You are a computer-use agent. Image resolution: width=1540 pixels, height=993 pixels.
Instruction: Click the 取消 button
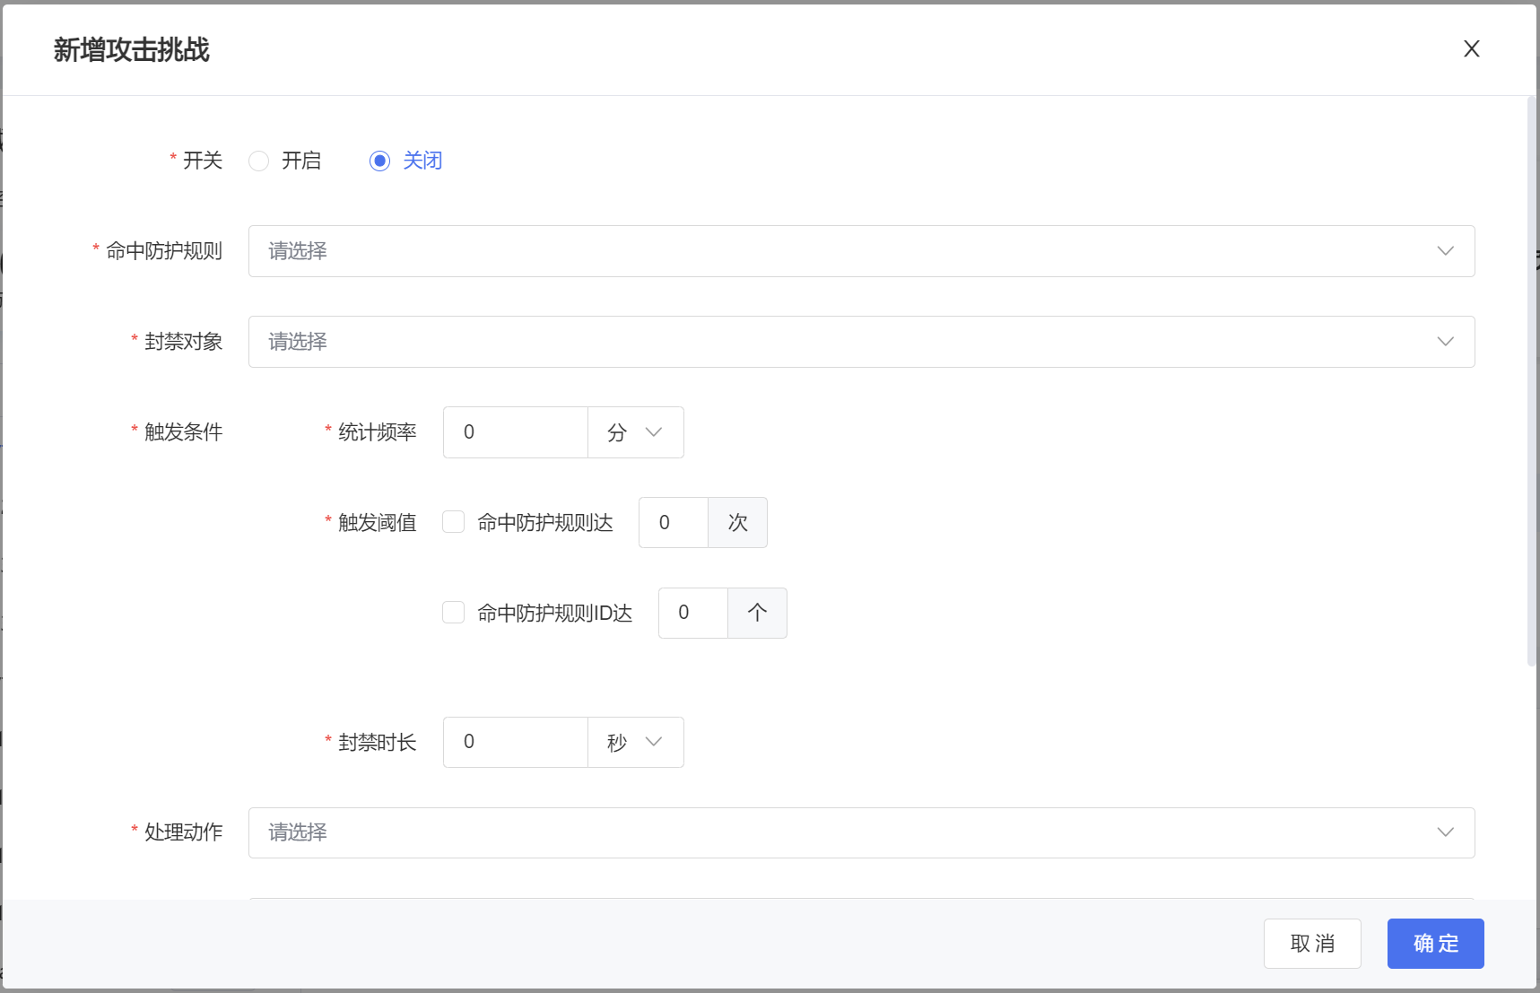(x=1311, y=944)
